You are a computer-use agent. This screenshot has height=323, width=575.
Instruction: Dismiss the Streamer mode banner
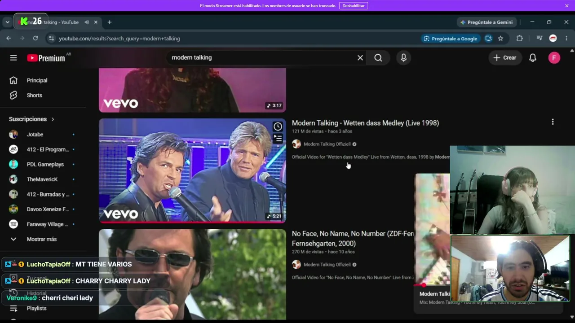(567, 5)
